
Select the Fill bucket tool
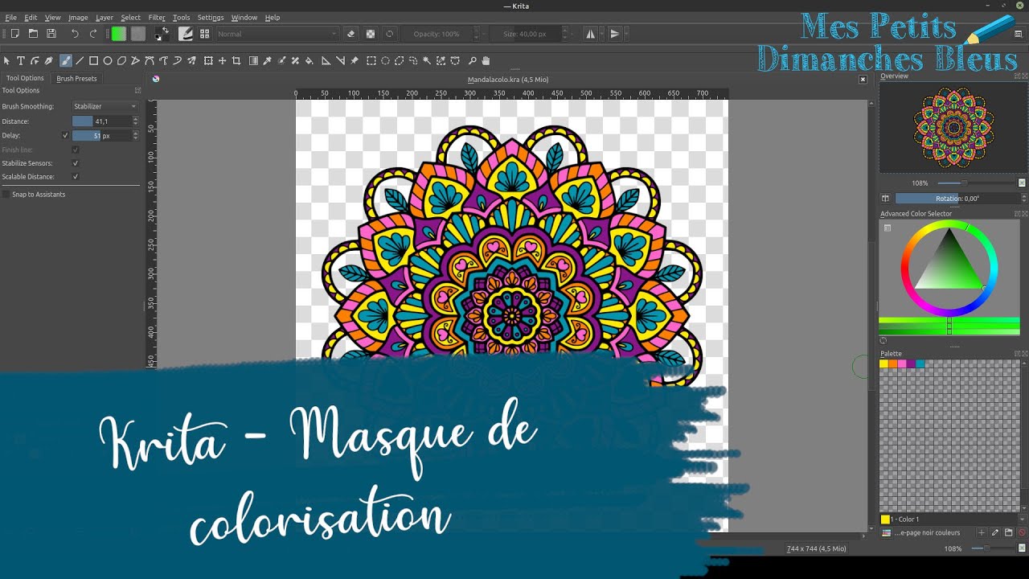coord(309,60)
